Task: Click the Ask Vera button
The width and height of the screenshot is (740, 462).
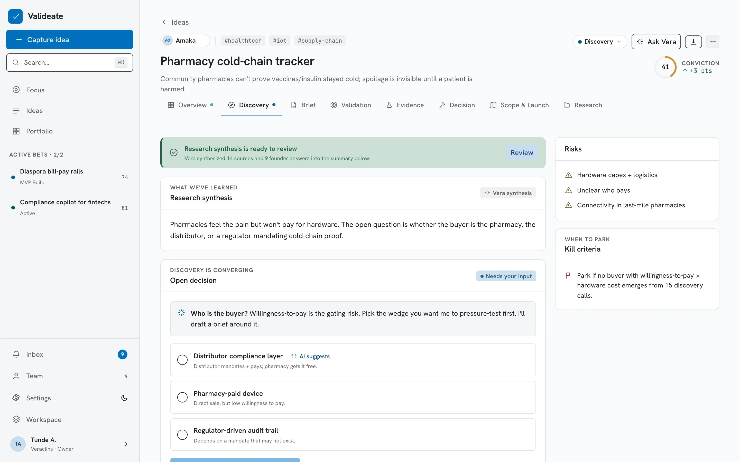Action: click(656, 42)
